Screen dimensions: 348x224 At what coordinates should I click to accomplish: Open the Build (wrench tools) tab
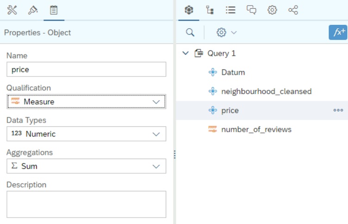(x=12, y=10)
